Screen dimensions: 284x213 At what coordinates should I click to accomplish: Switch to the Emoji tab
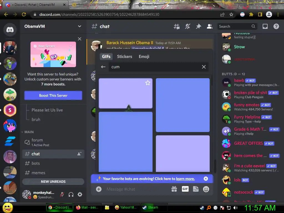144,57
